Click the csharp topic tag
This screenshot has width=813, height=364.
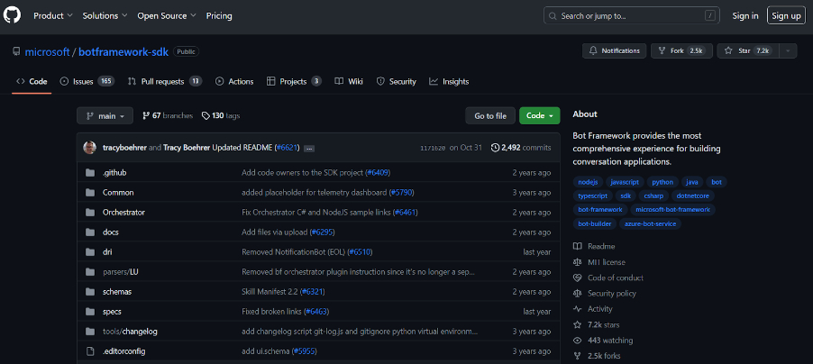(x=653, y=196)
